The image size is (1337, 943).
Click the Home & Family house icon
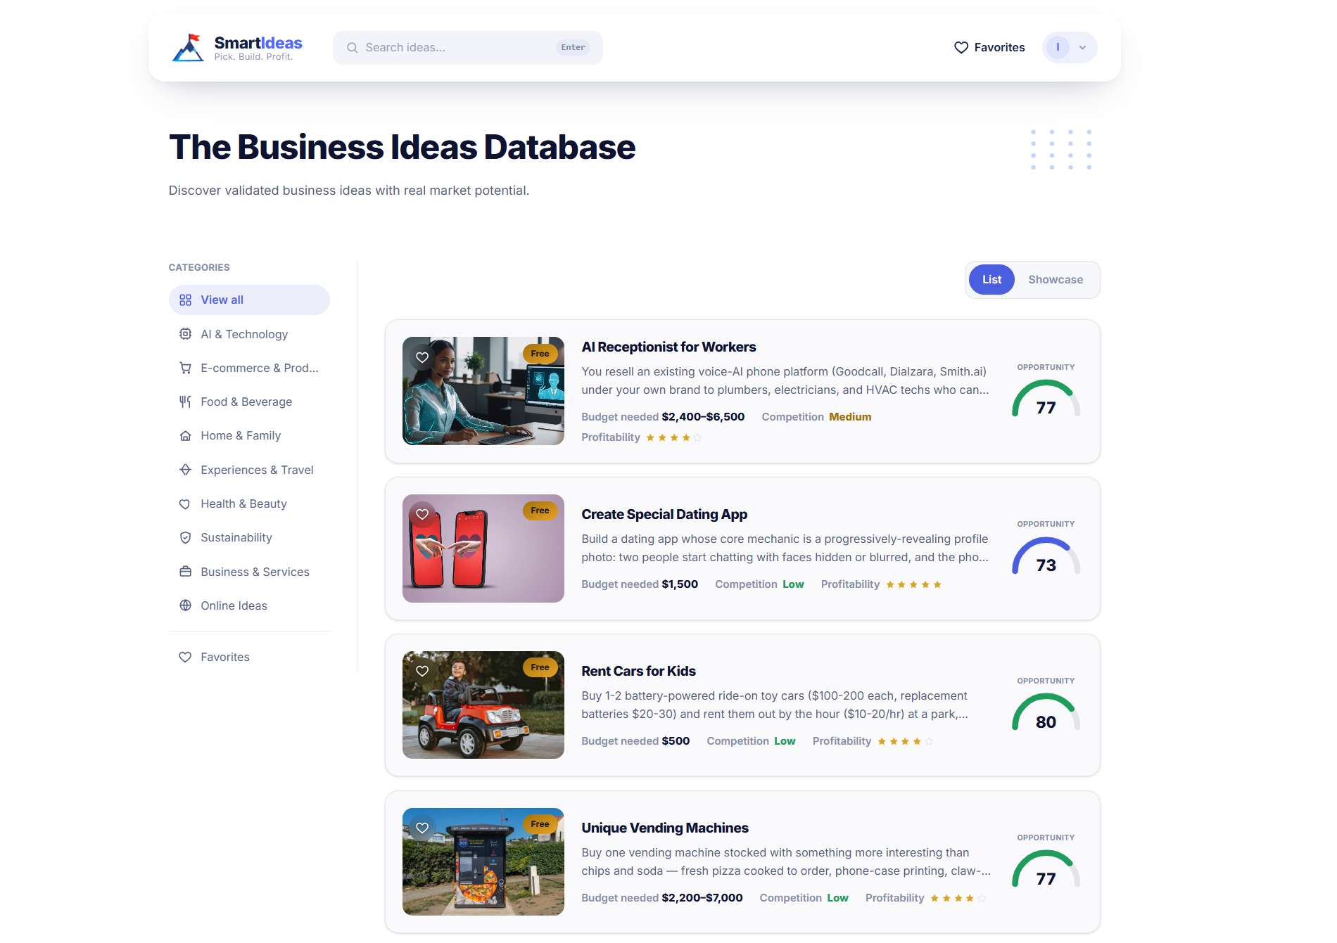(x=185, y=436)
